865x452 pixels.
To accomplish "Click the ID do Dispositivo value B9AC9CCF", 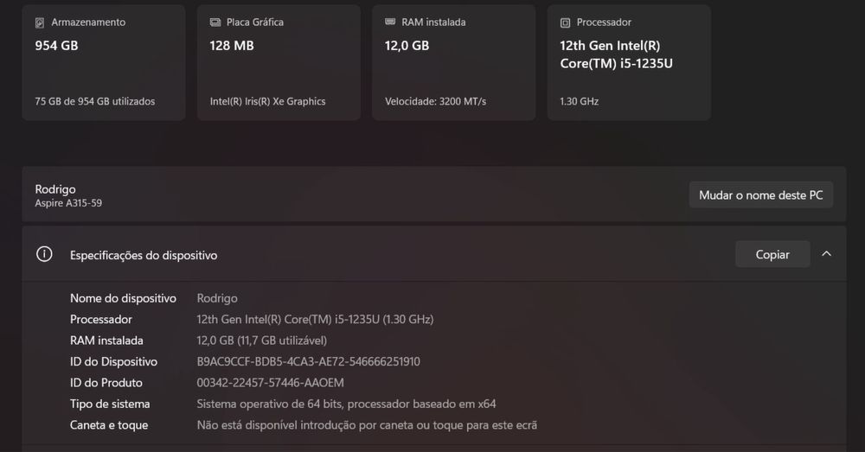I will pos(309,361).
